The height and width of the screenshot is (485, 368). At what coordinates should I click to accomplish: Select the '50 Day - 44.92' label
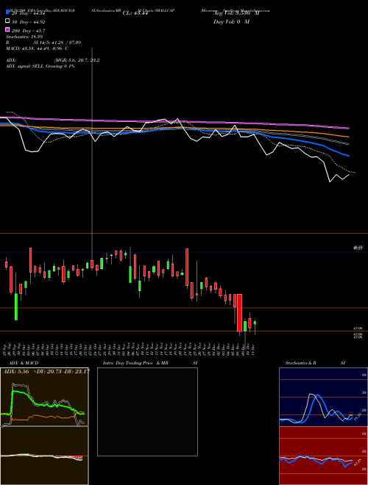[x=29, y=21]
